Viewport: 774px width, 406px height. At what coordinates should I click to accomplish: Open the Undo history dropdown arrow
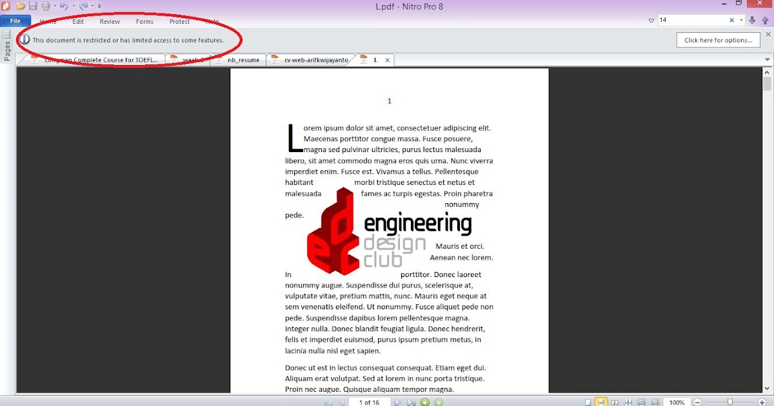pos(73,6)
